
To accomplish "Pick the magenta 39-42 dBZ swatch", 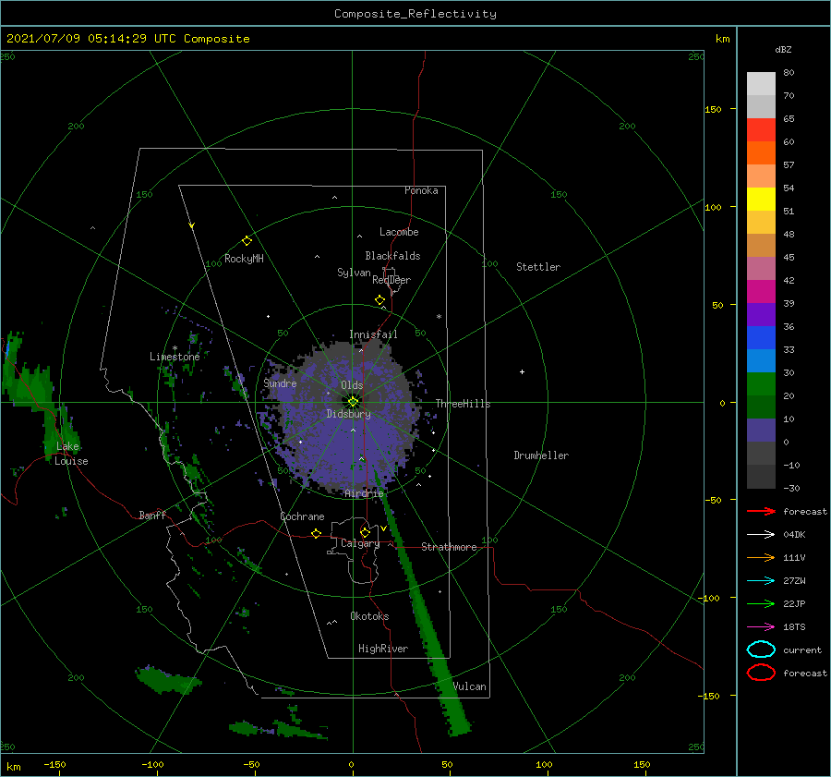I will coord(761,292).
